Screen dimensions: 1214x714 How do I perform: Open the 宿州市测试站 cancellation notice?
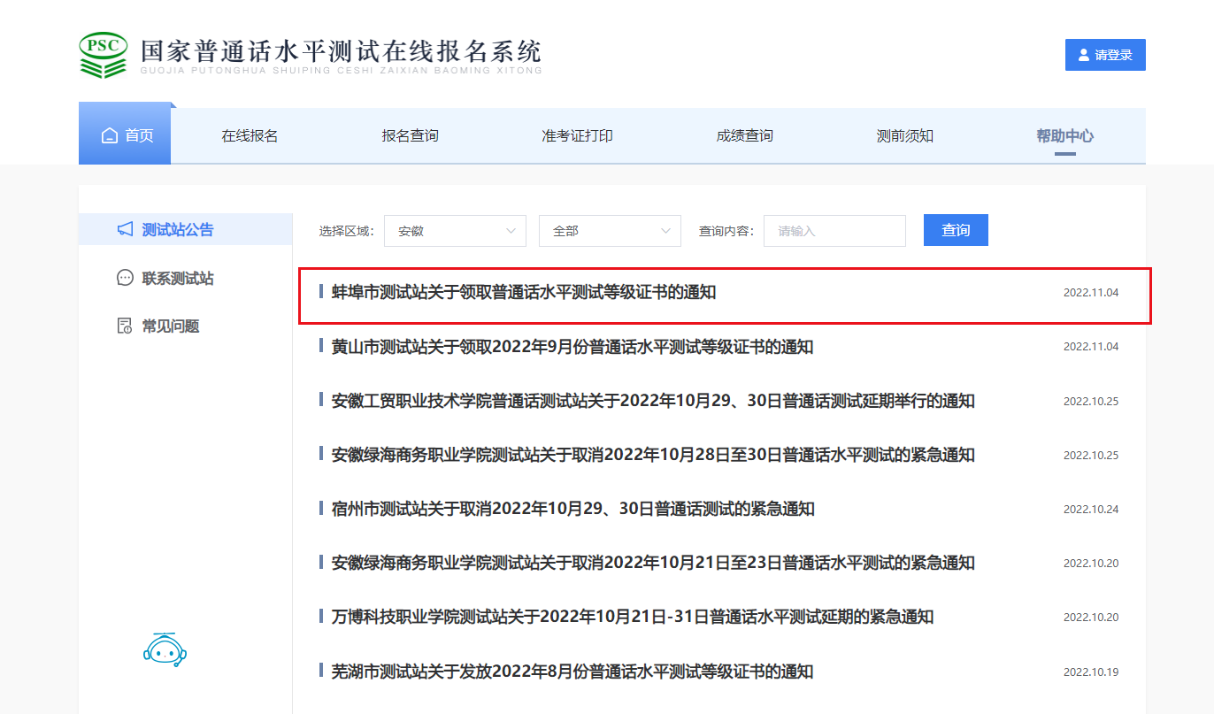[x=572, y=510]
